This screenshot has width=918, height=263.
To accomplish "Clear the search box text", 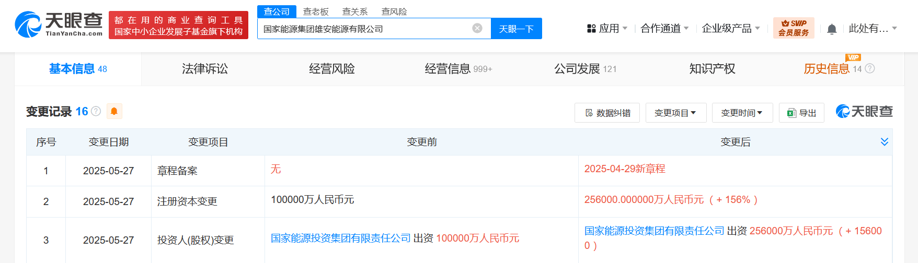I will click(x=477, y=28).
